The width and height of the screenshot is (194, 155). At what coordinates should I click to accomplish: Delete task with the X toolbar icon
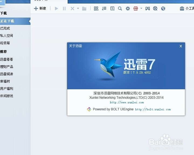pyautogui.click(x=72, y=9)
